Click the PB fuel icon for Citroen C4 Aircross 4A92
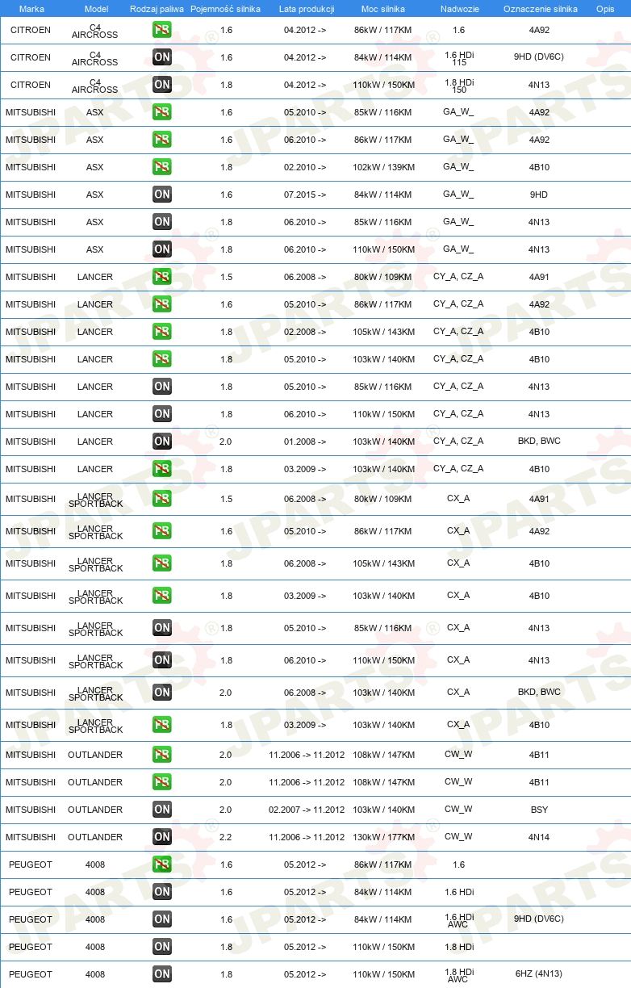 (162, 30)
